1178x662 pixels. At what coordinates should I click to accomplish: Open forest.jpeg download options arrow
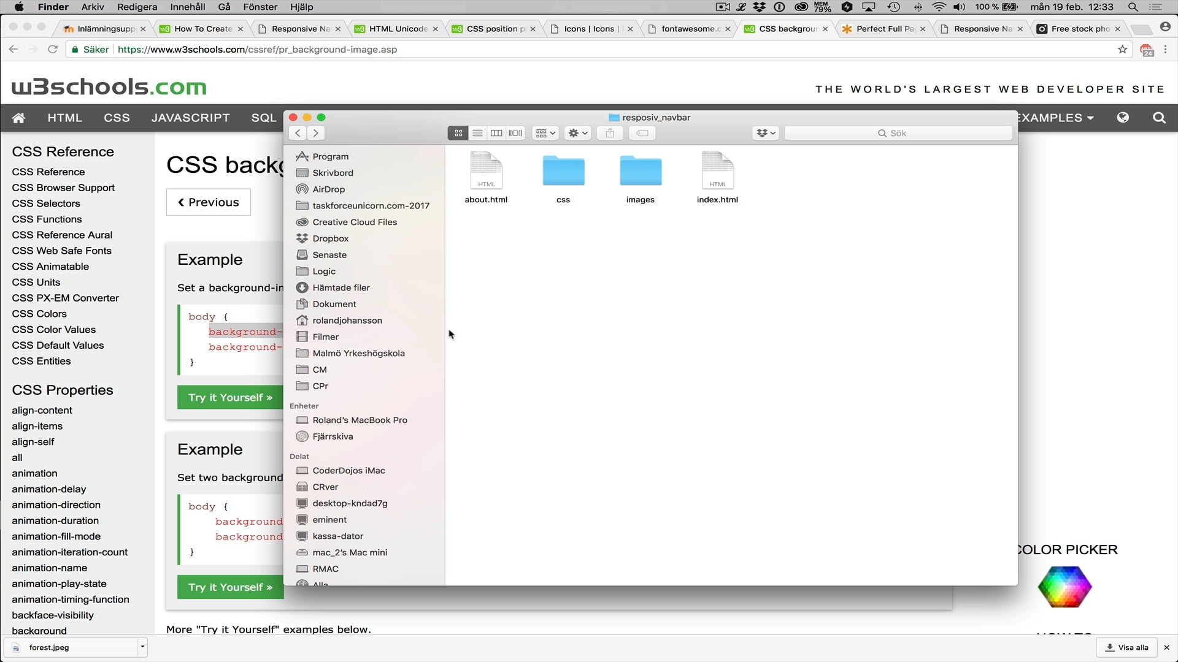tap(142, 647)
